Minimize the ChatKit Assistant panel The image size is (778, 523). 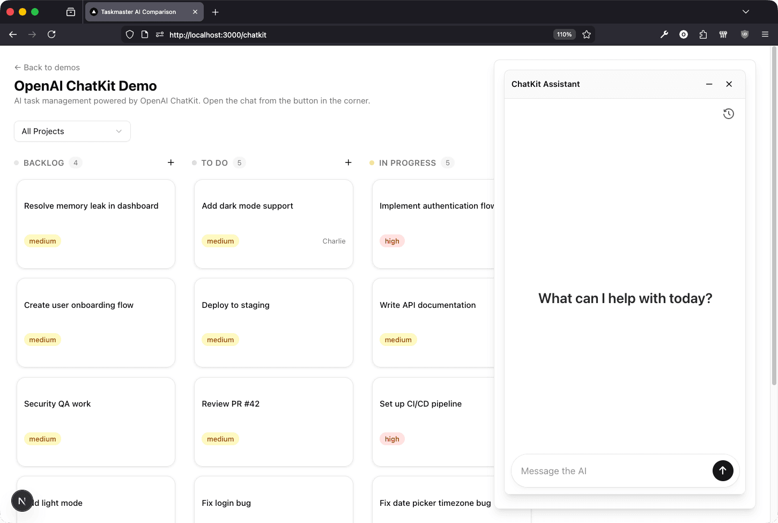tap(709, 84)
